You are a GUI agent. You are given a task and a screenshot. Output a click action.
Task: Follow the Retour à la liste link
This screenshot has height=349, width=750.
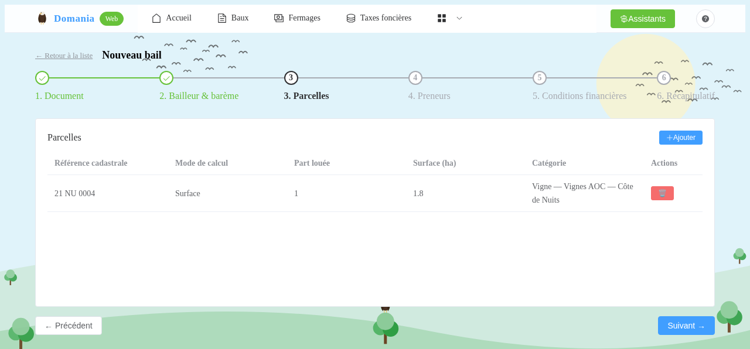click(x=64, y=56)
